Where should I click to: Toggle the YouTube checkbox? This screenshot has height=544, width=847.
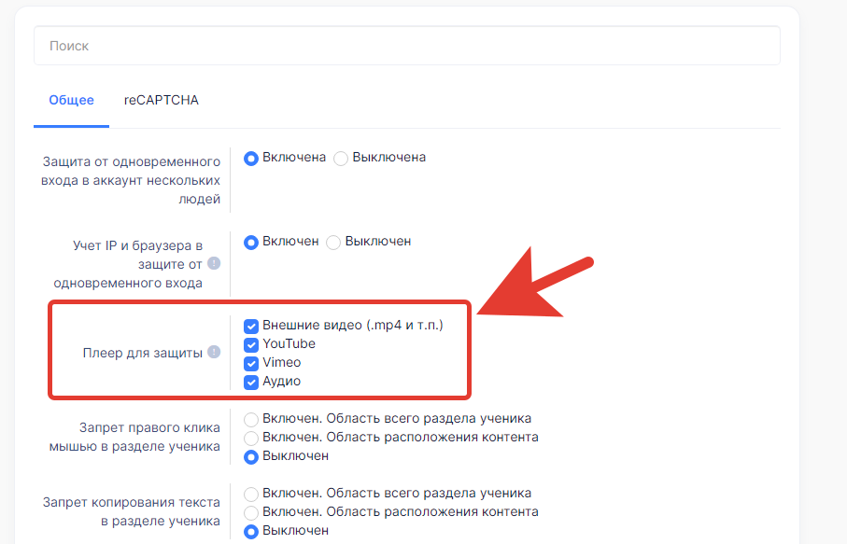point(250,345)
